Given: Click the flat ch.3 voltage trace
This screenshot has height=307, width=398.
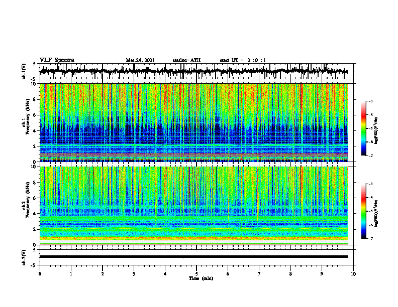Looking at the screenshot, I should point(193,257).
